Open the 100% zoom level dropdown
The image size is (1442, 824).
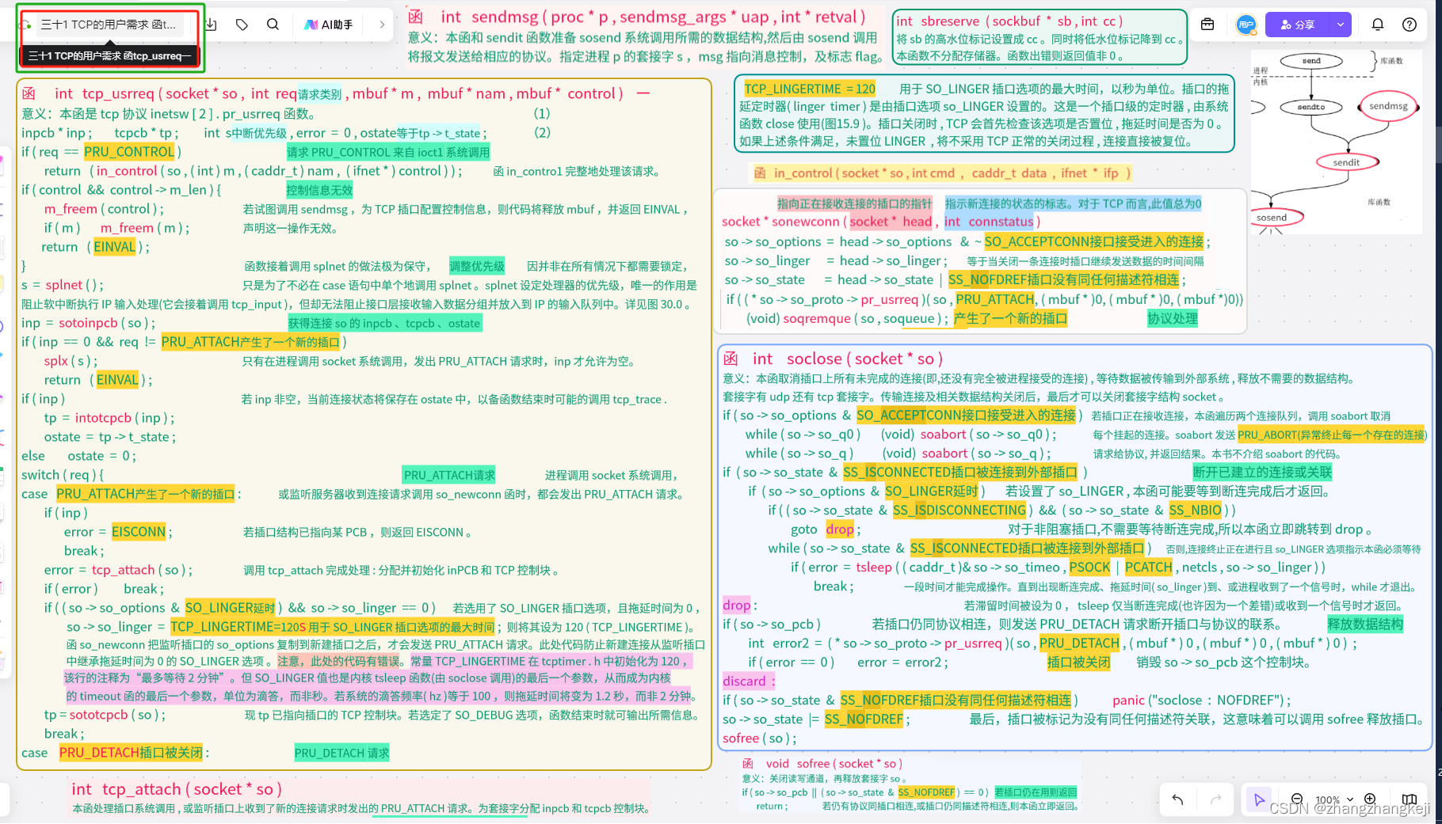click(x=1333, y=800)
